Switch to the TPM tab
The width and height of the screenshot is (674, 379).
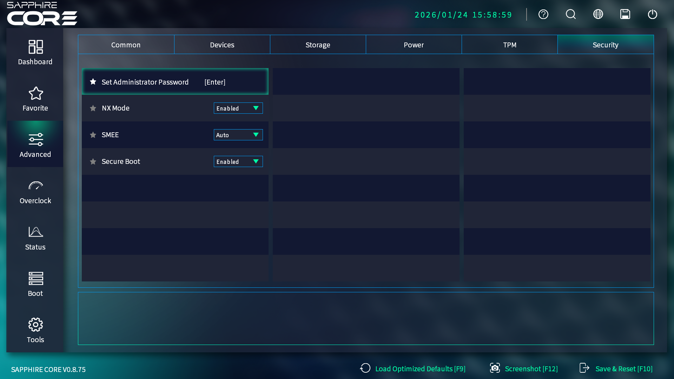click(509, 45)
